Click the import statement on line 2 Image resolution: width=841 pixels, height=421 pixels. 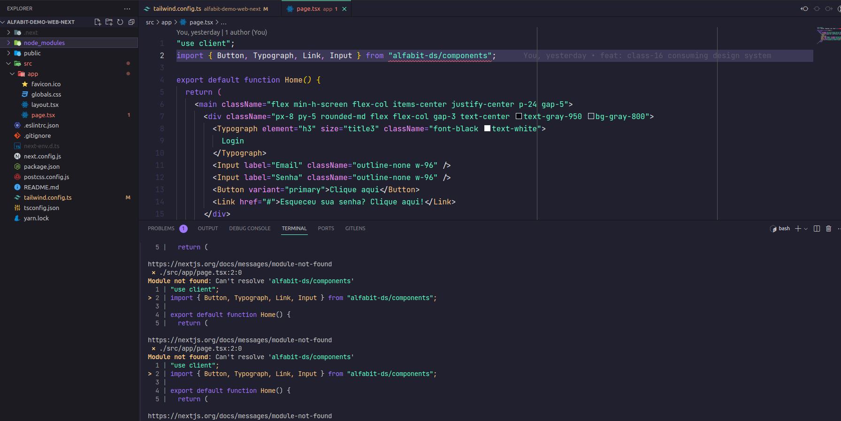[336, 56]
